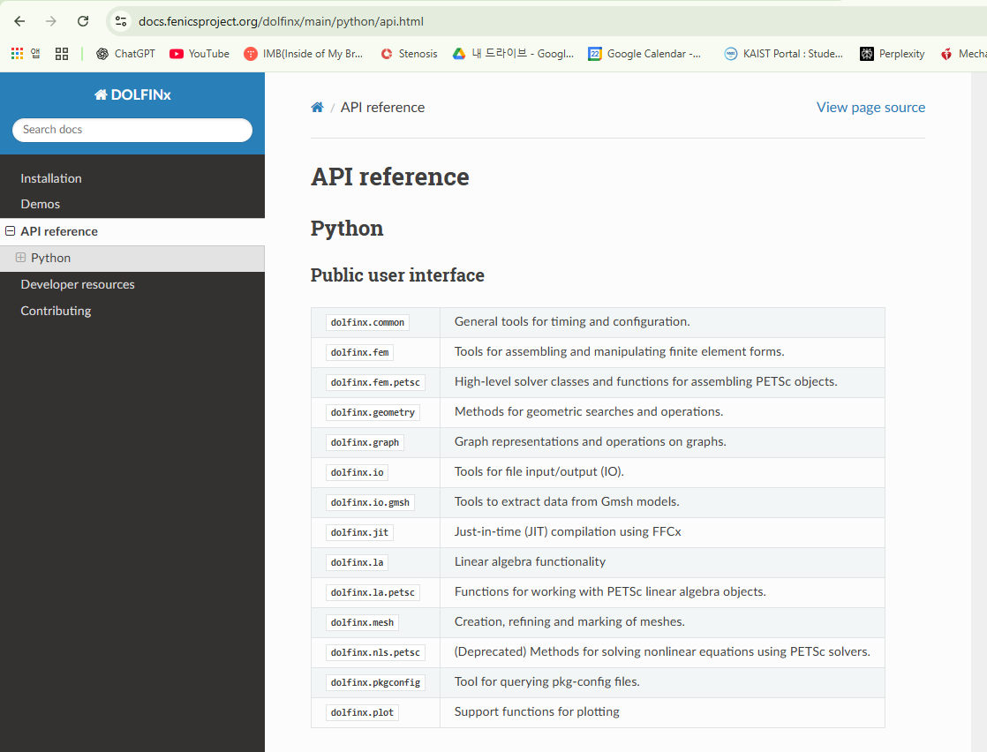The image size is (987, 752).
Task: Click the DOLFINx home logo link
Action: tap(132, 94)
